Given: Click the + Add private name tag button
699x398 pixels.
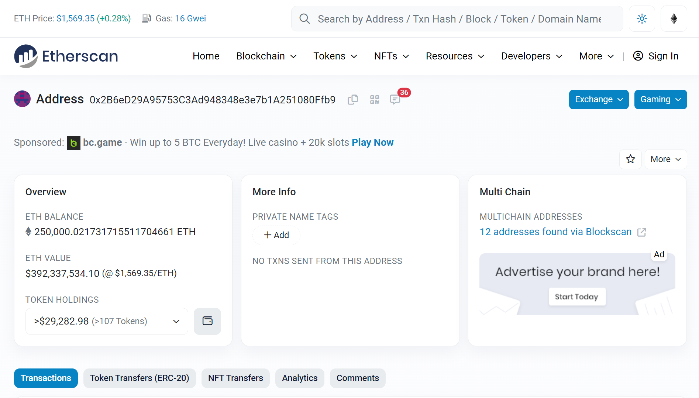Looking at the screenshot, I should tap(276, 235).
